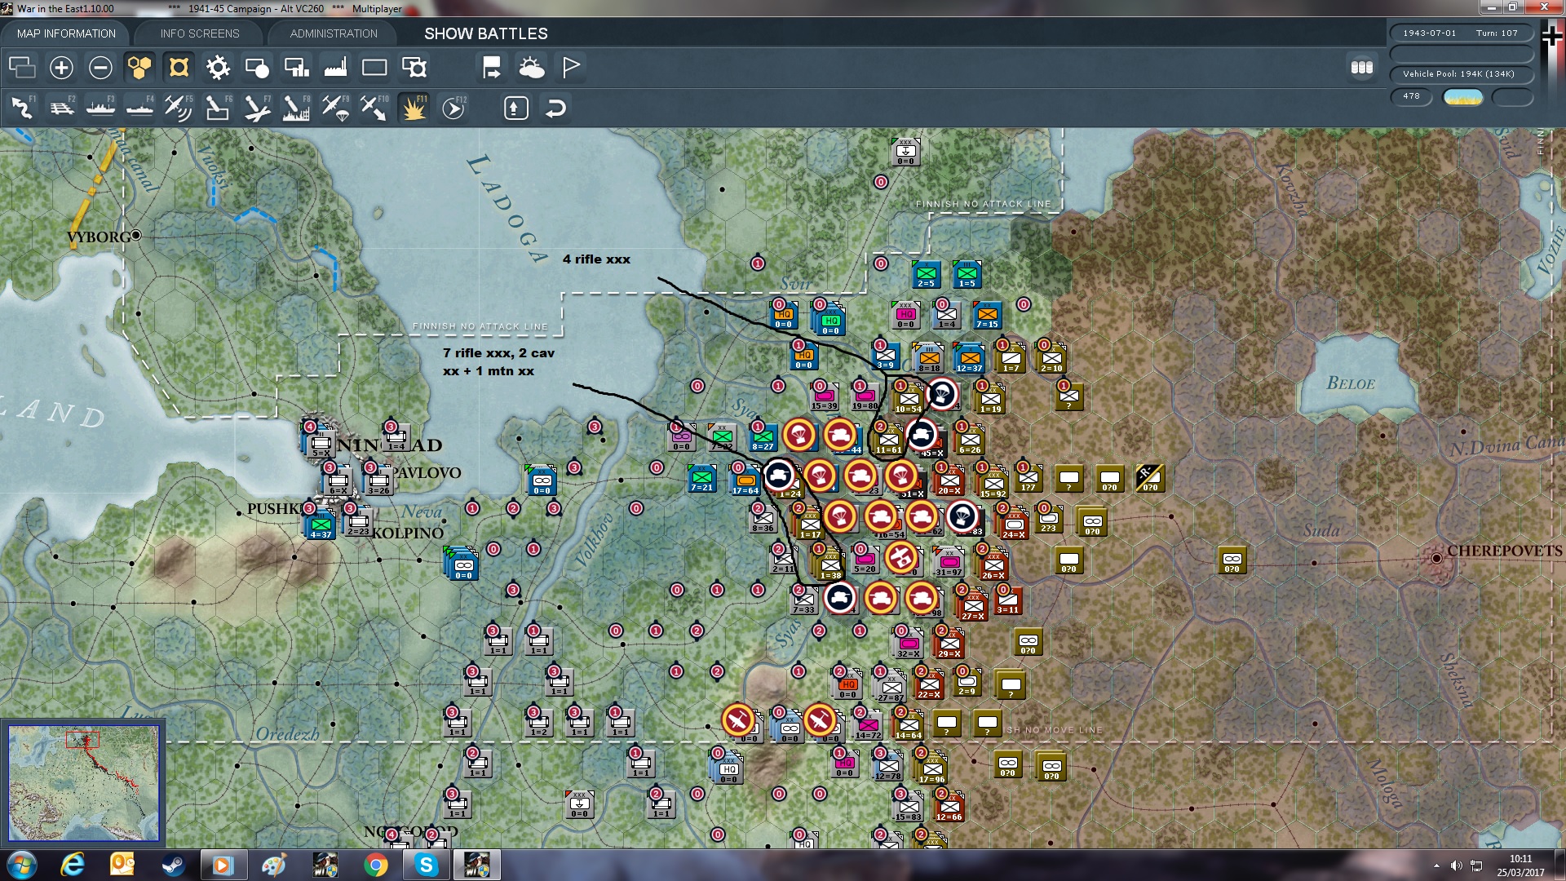
Task: Open the INFO SCREENS tab
Action: 200,33
